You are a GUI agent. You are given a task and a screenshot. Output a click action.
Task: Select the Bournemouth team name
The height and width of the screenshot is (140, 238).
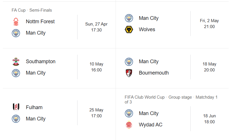tap(154, 73)
